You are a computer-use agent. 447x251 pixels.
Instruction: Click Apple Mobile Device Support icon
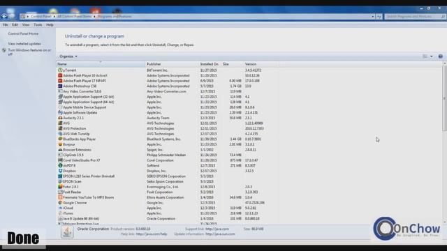tap(60, 107)
